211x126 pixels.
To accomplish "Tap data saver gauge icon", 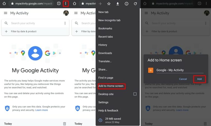I will coord(101,120).
